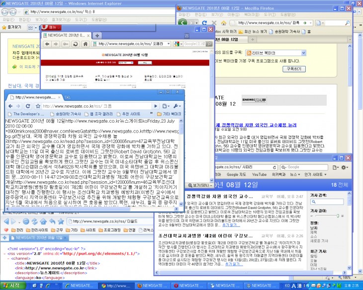
Task: Open the 북마크(B) menu in Firefox
Action: 252,14
